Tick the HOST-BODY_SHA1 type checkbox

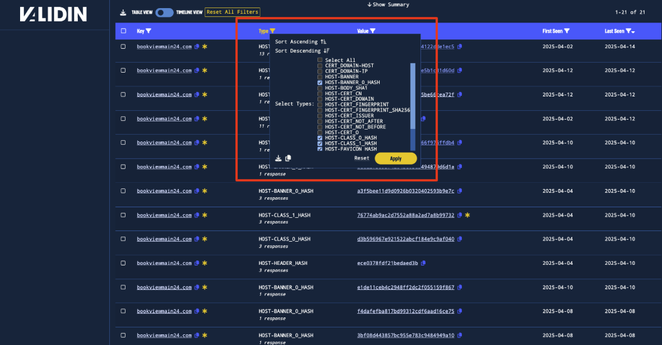tap(320, 88)
